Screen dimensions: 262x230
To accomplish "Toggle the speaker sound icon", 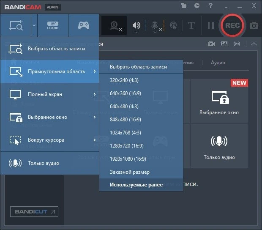I will 136,25.
